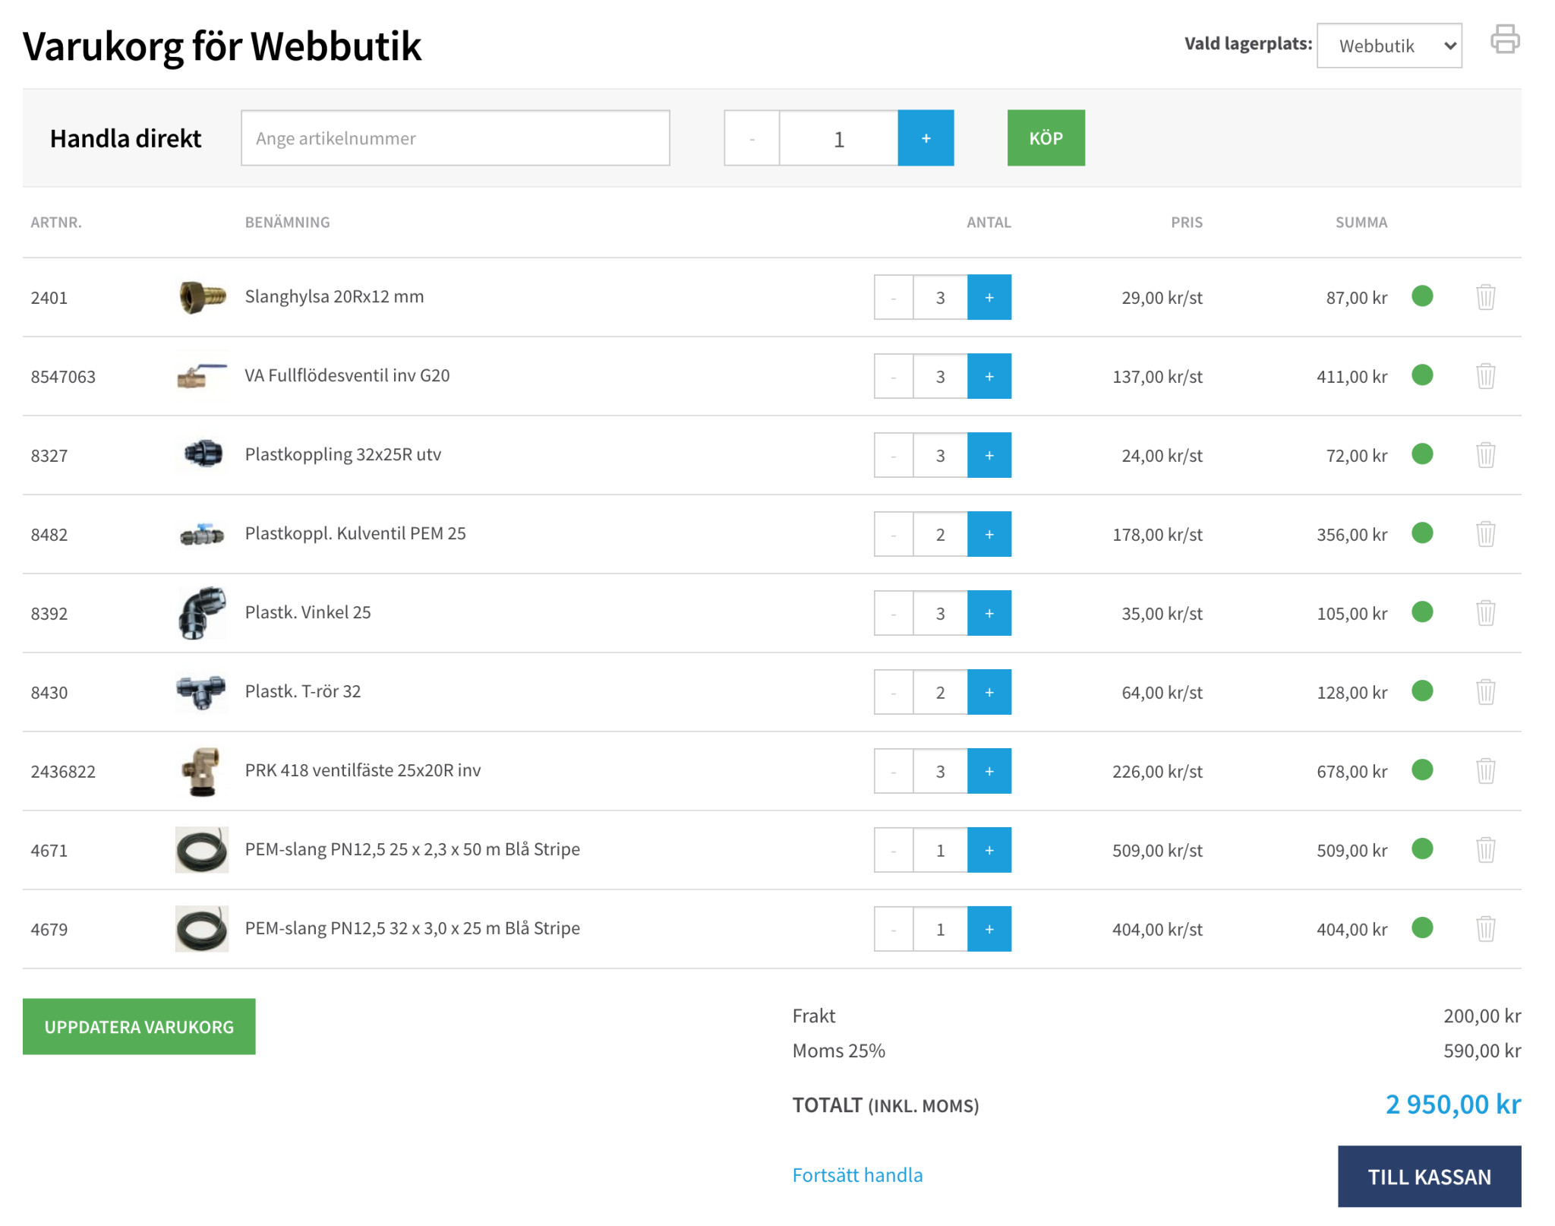Image resolution: width=1555 pixels, height=1226 pixels.
Task: Proceed with TILL KASSAN button
Action: click(1428, 1177)
